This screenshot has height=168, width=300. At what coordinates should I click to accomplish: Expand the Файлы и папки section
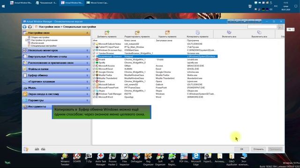click(x=87, y=69)
